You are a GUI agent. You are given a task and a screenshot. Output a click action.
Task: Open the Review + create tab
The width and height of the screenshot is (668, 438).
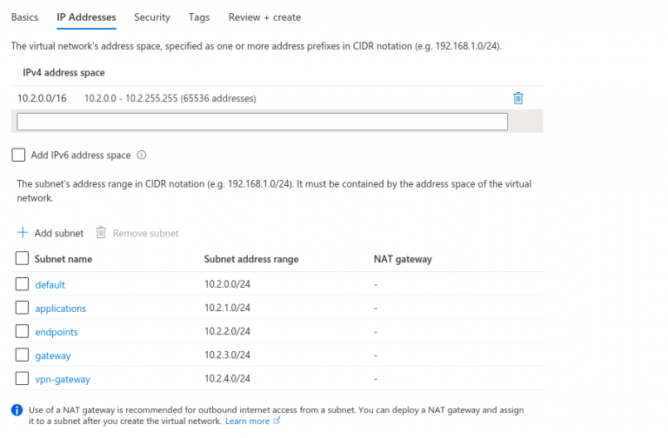264,17
